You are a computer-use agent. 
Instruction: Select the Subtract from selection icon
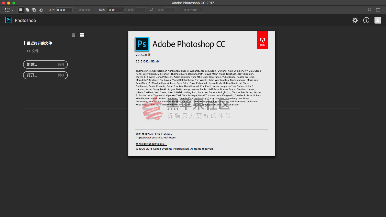tap(34, 10)
